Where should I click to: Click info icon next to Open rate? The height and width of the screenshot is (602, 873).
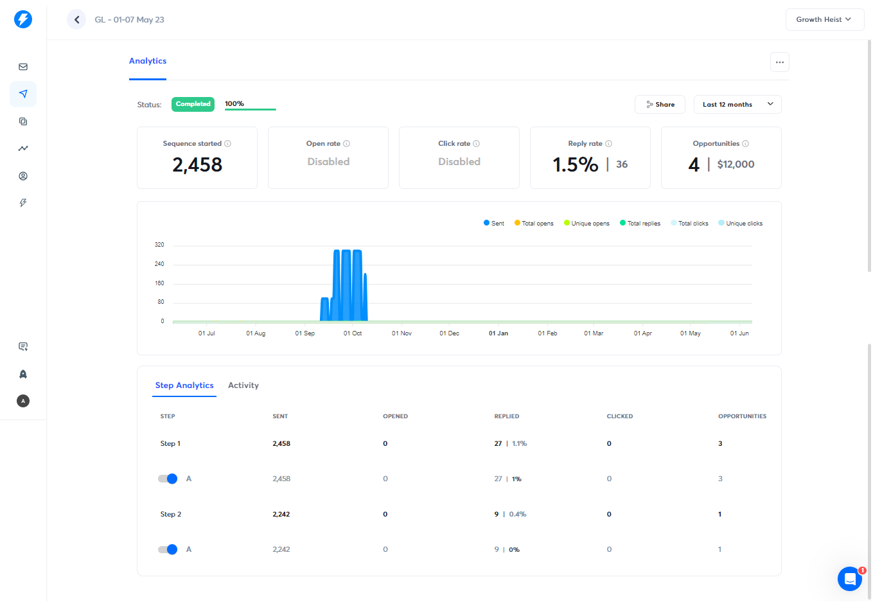tap(346, 144)
